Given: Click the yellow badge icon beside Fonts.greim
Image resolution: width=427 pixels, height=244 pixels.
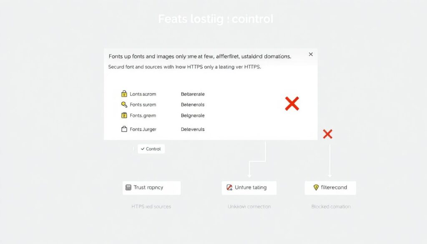Looking at the screenshot, I should 124,116.
